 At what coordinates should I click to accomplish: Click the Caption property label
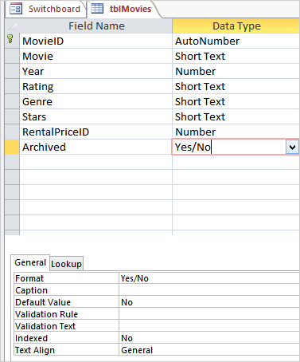(x=66, y=290)
